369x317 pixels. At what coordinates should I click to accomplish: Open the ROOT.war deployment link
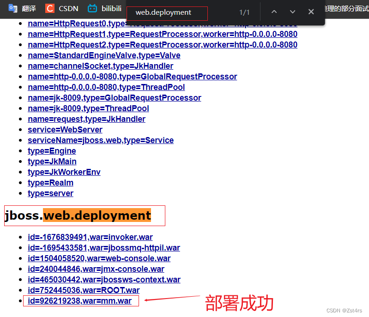[x=84, y=290]
